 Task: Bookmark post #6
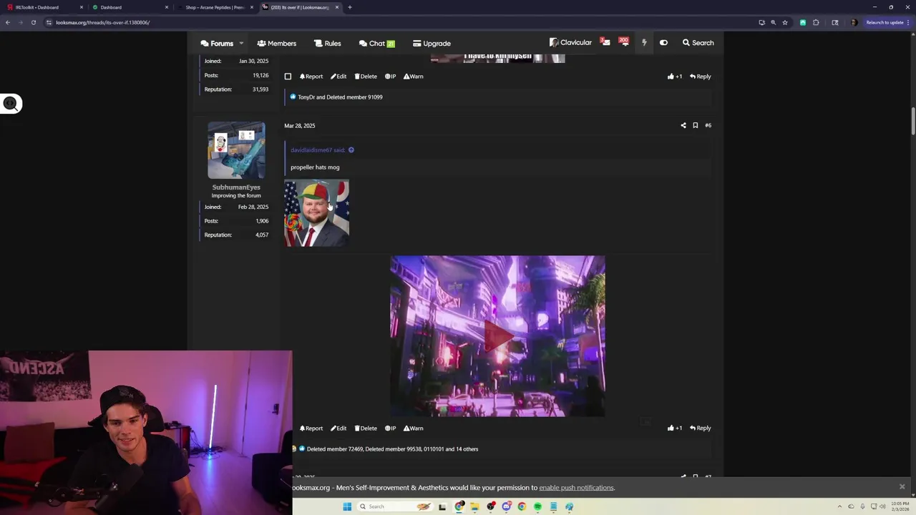(x=695, y=125)
